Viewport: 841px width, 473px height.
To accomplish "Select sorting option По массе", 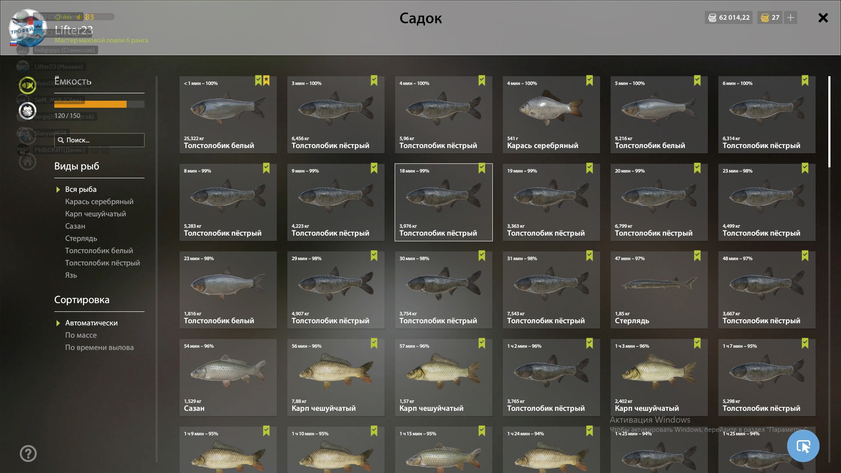I will (81, 335).
